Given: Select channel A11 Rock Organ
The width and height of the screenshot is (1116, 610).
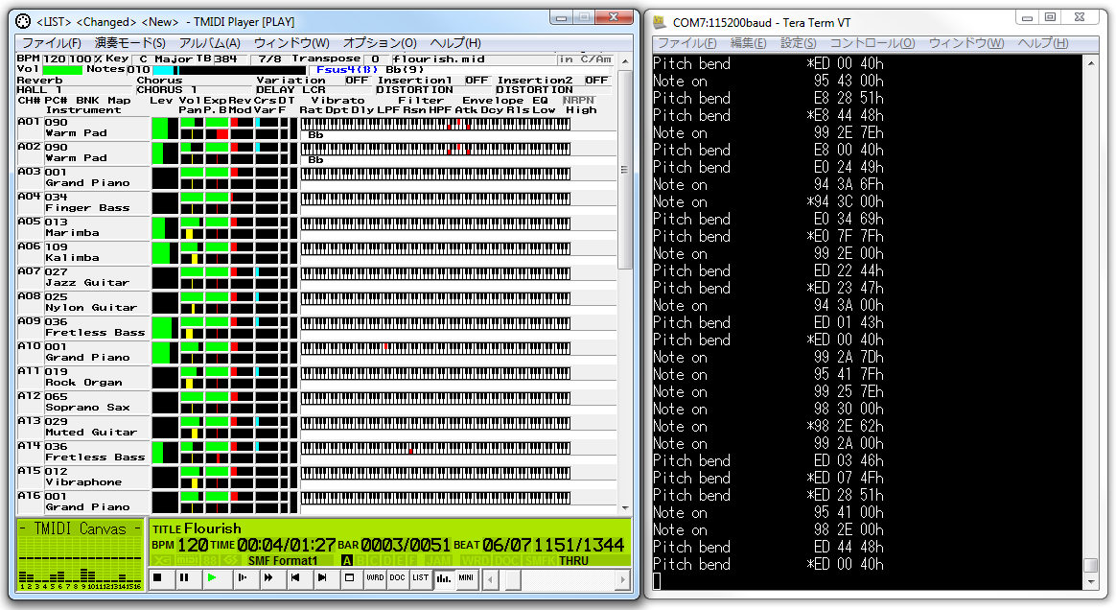Looking at the screenshot, I should tap(82, 377).
